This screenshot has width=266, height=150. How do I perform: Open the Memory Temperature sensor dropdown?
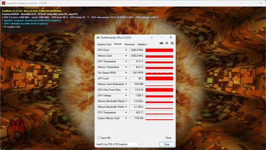[126, 67]
